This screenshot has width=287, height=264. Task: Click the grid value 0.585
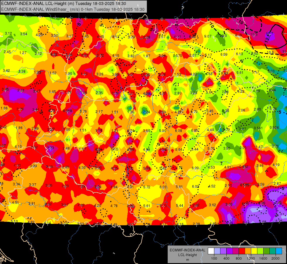244,185
